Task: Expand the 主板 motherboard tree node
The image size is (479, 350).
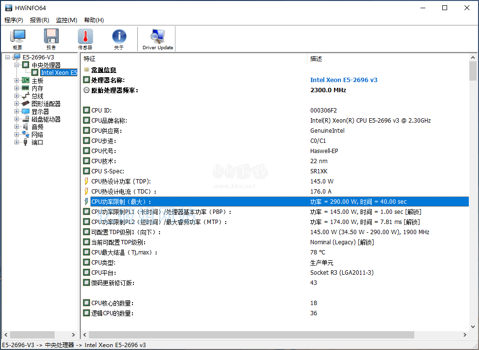Action: (x=17, y=81)
